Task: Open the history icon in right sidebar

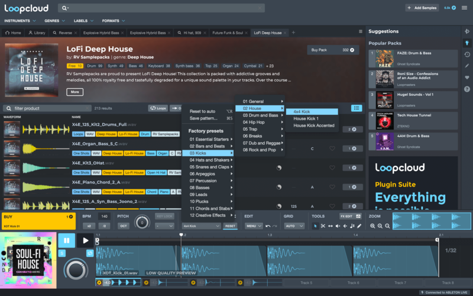Action: pos(467,54)
